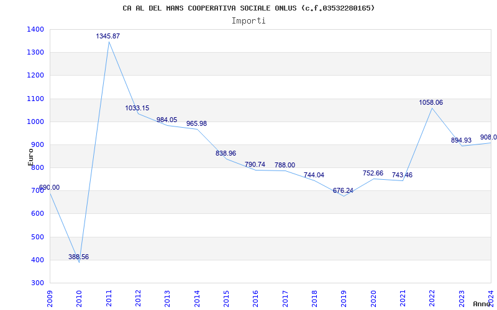Image resolution: width=497 pixels, height=310 pixels.
Task: Click the 2015 x-axis label
Action: 226,299
